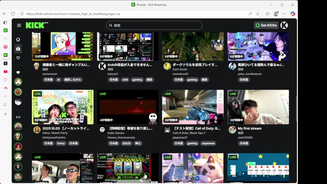Open a new tab with plus icon
The image size is (327, 184).
(x=5, y=114)
